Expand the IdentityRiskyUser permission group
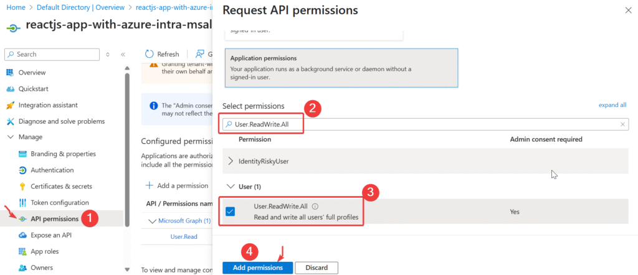Viewport: 638px width, 275px height. [231, 161]
